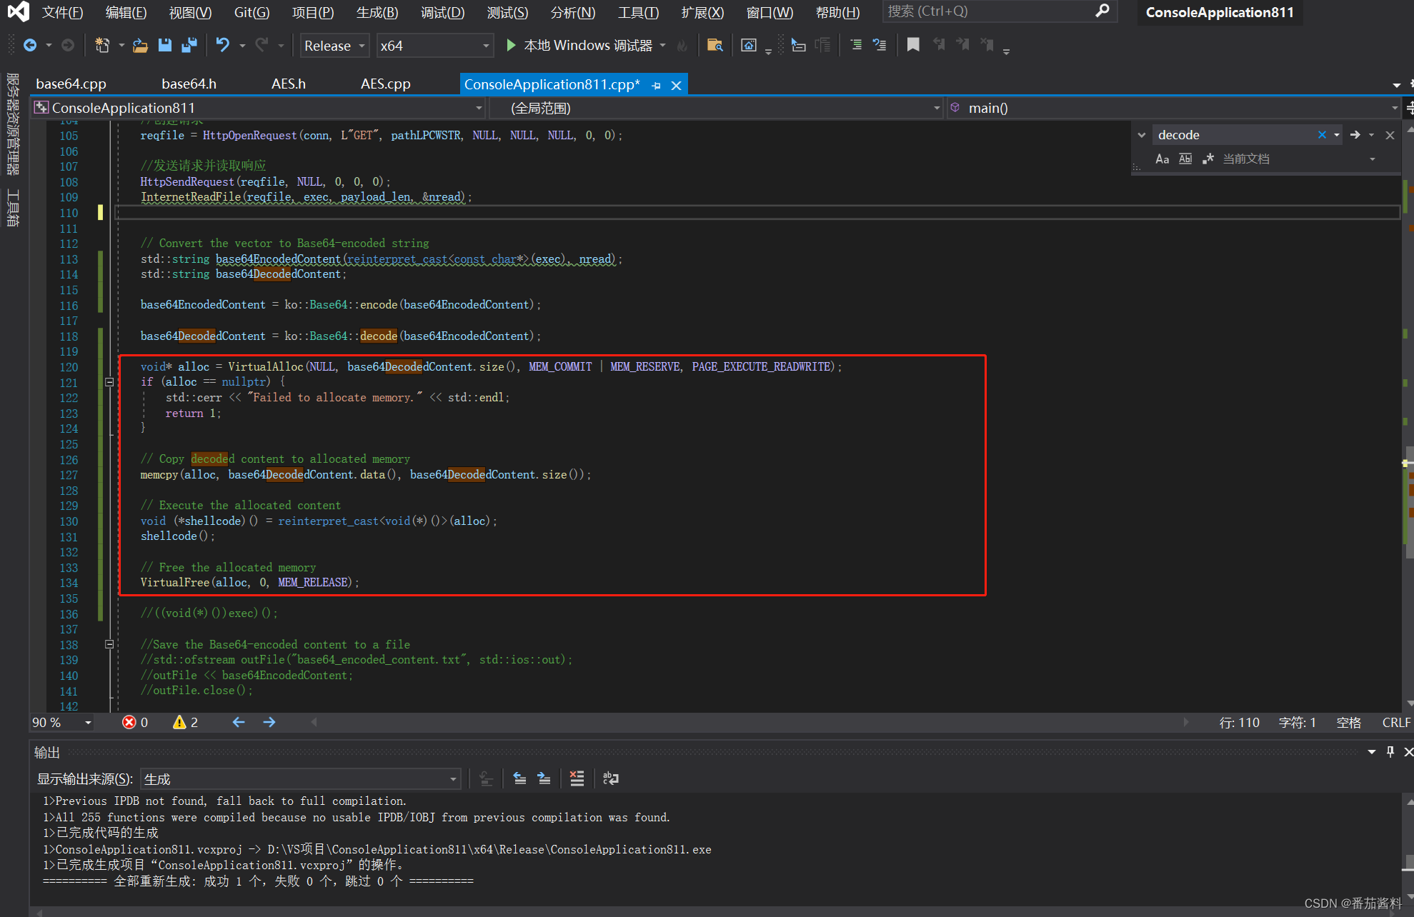This screenshot has height=917, width=1414.
Task: Toggle the bookmark icon in toolbar
Action: point(913,46)
